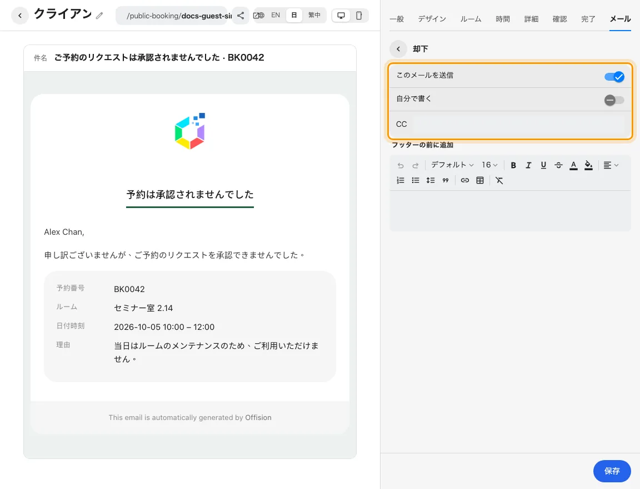Image resolution: width=640 pixels, height=489 pixels.
Task: Toggle bold formatting
Action: tap(513, 165)
